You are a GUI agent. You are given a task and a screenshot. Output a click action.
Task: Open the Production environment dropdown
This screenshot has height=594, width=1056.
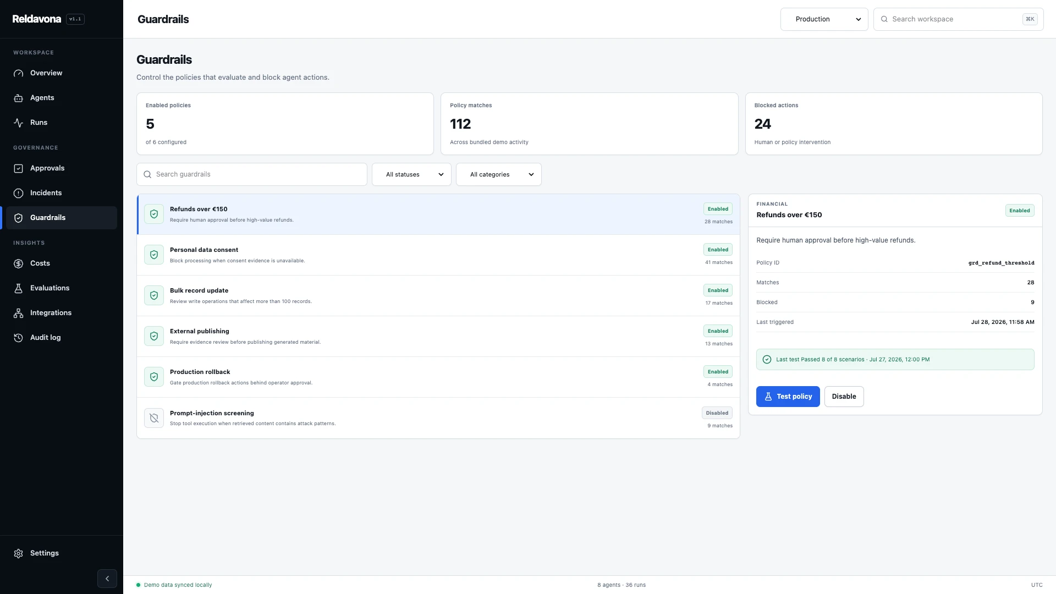824,19
